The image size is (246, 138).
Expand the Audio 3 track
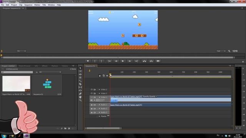(99, 112)
